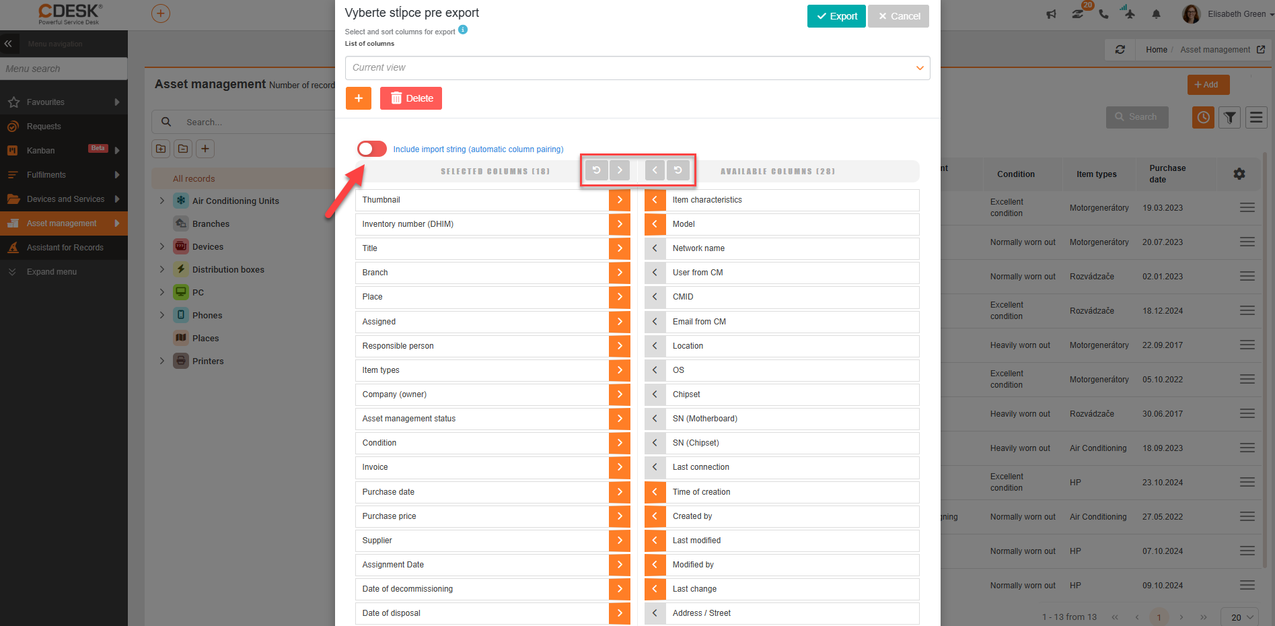Toggle Include import string switch
The height and width of the screenshot is (626, 1275).
(372, 149)
